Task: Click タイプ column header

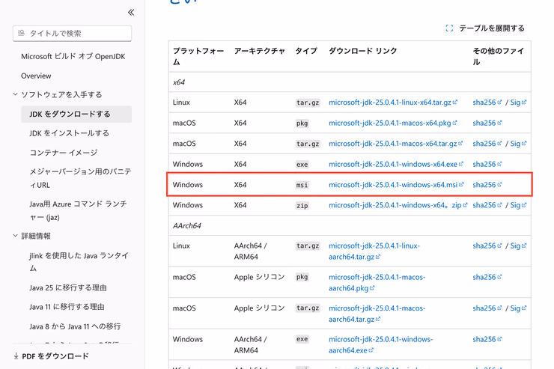Action: coord(306,51)
